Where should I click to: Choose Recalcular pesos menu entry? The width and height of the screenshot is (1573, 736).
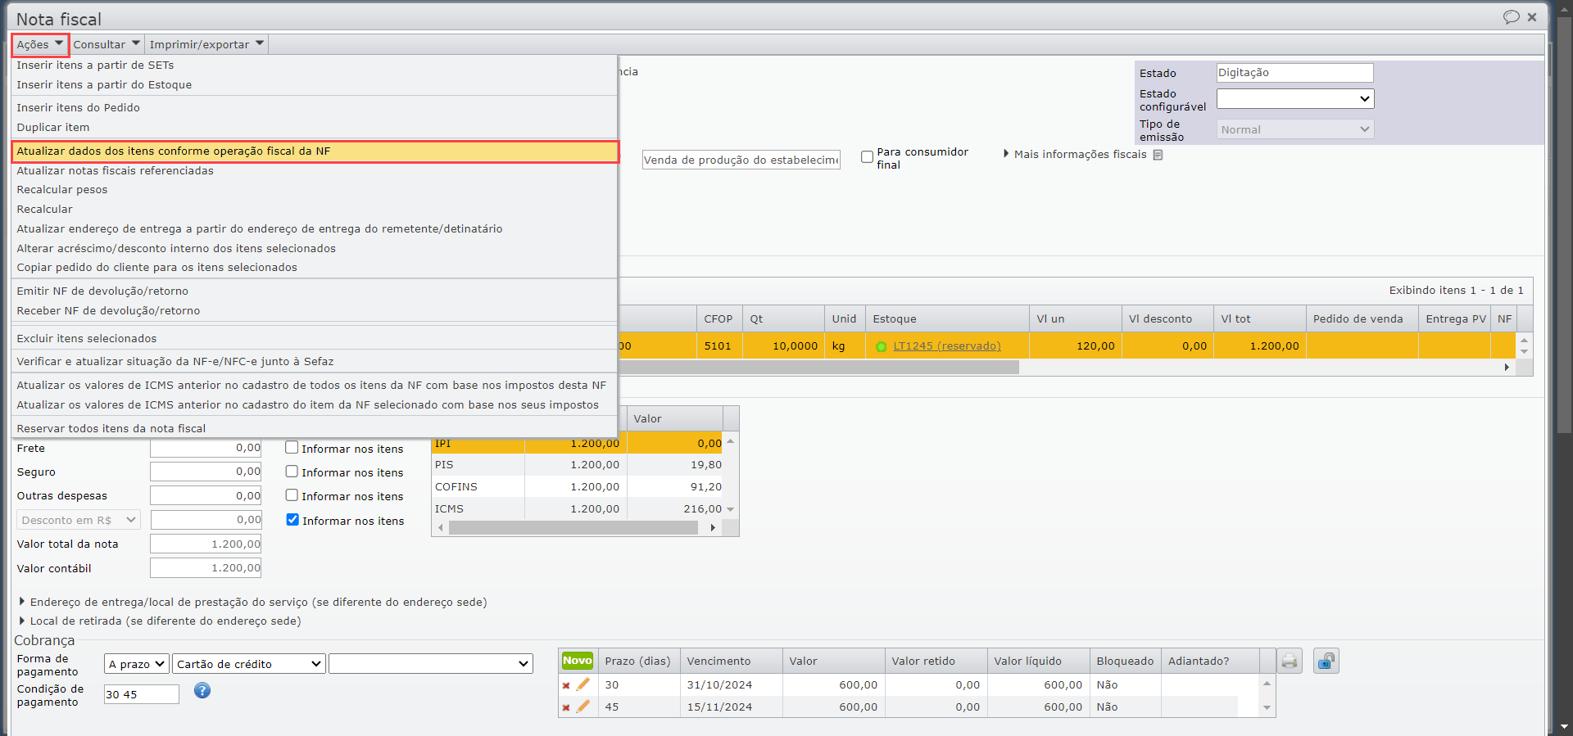tap(315, 190)
